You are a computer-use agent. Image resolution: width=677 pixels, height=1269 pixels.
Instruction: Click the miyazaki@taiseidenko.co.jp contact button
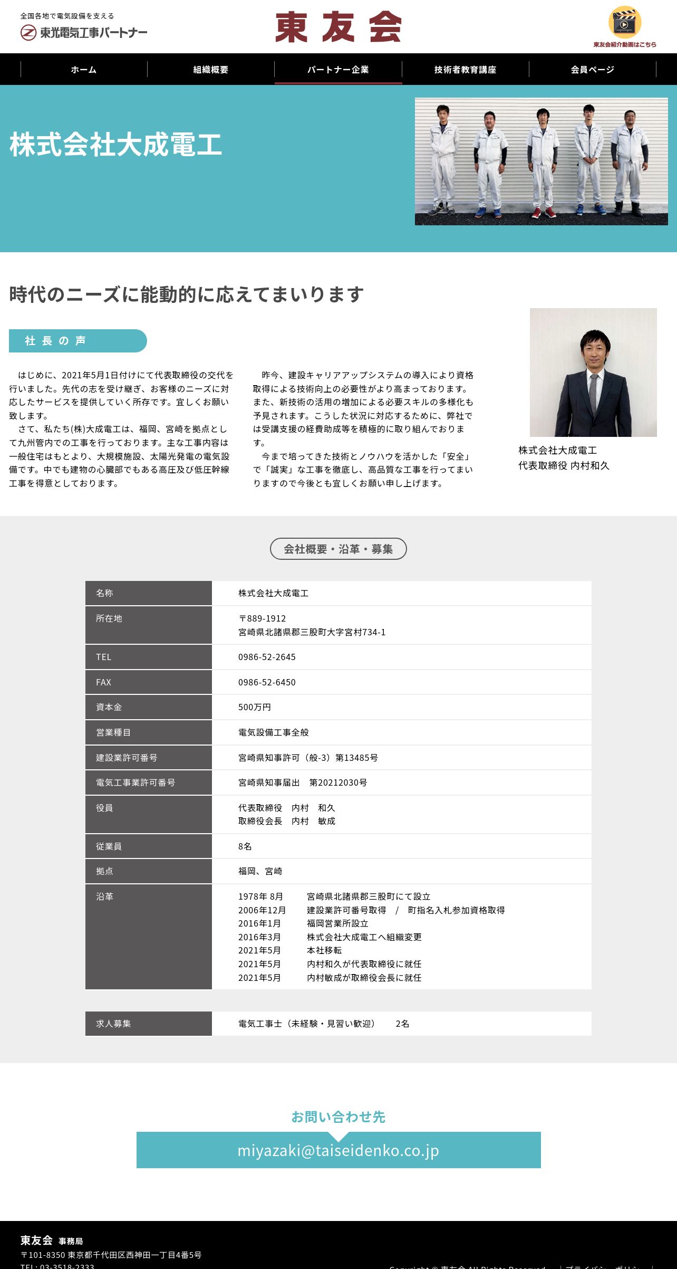338,1150
